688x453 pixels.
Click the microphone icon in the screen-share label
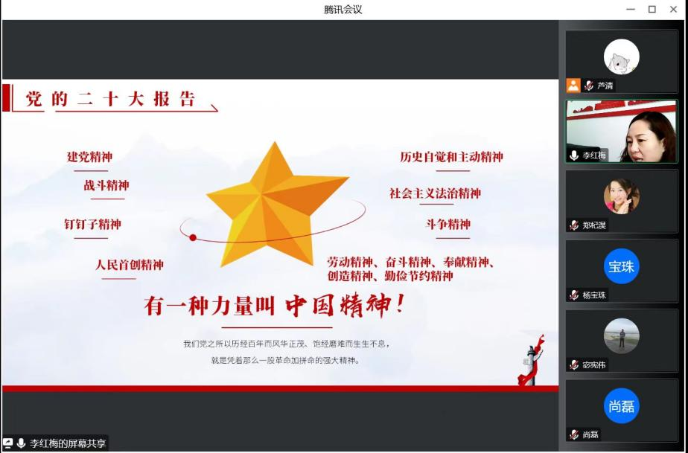(21, 443)
